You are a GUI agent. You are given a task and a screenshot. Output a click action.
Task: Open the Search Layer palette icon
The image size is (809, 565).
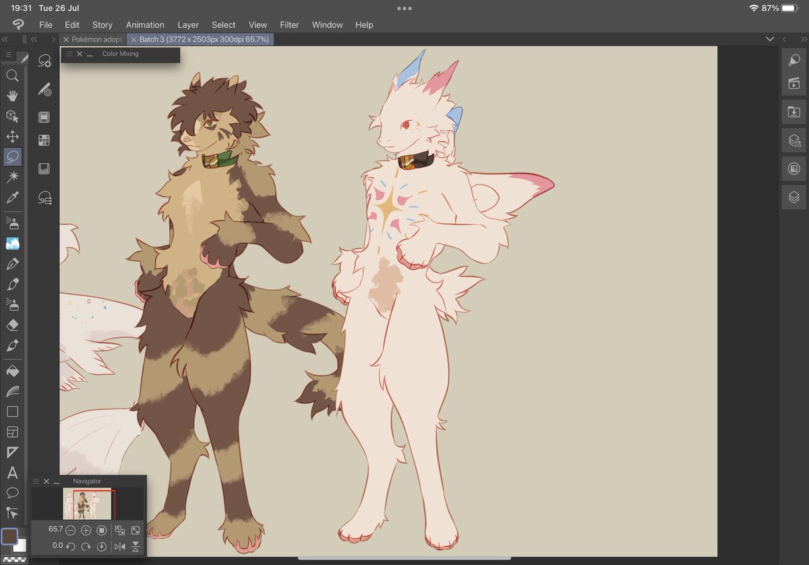794,140
